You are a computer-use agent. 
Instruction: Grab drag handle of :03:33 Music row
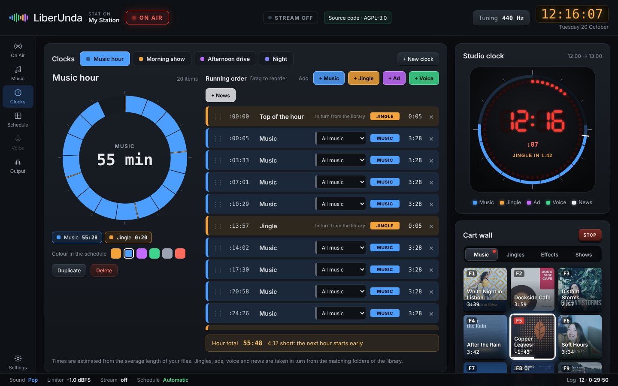(x=218, y=160)
